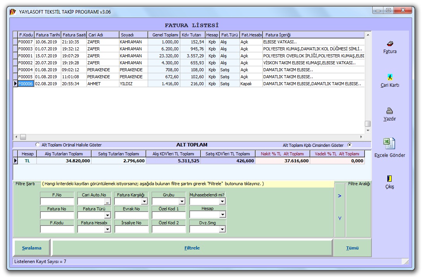This screenshot has width=423, height=277.
Task: Click the 'VİSKON TAKIM ELBISE KUMAŞI' content cell
Action: 314,63
